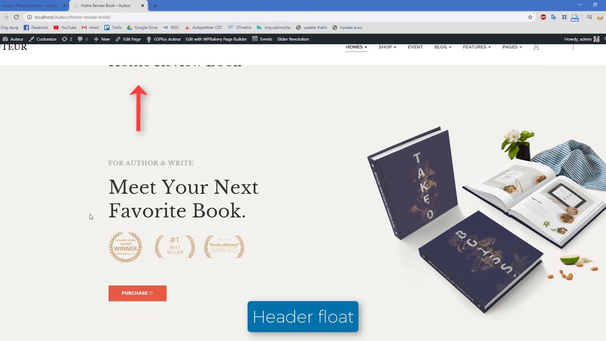606x341 pixels.
Task: Open Slider Revolution in admin bar
Action: [x=293, y=39]
